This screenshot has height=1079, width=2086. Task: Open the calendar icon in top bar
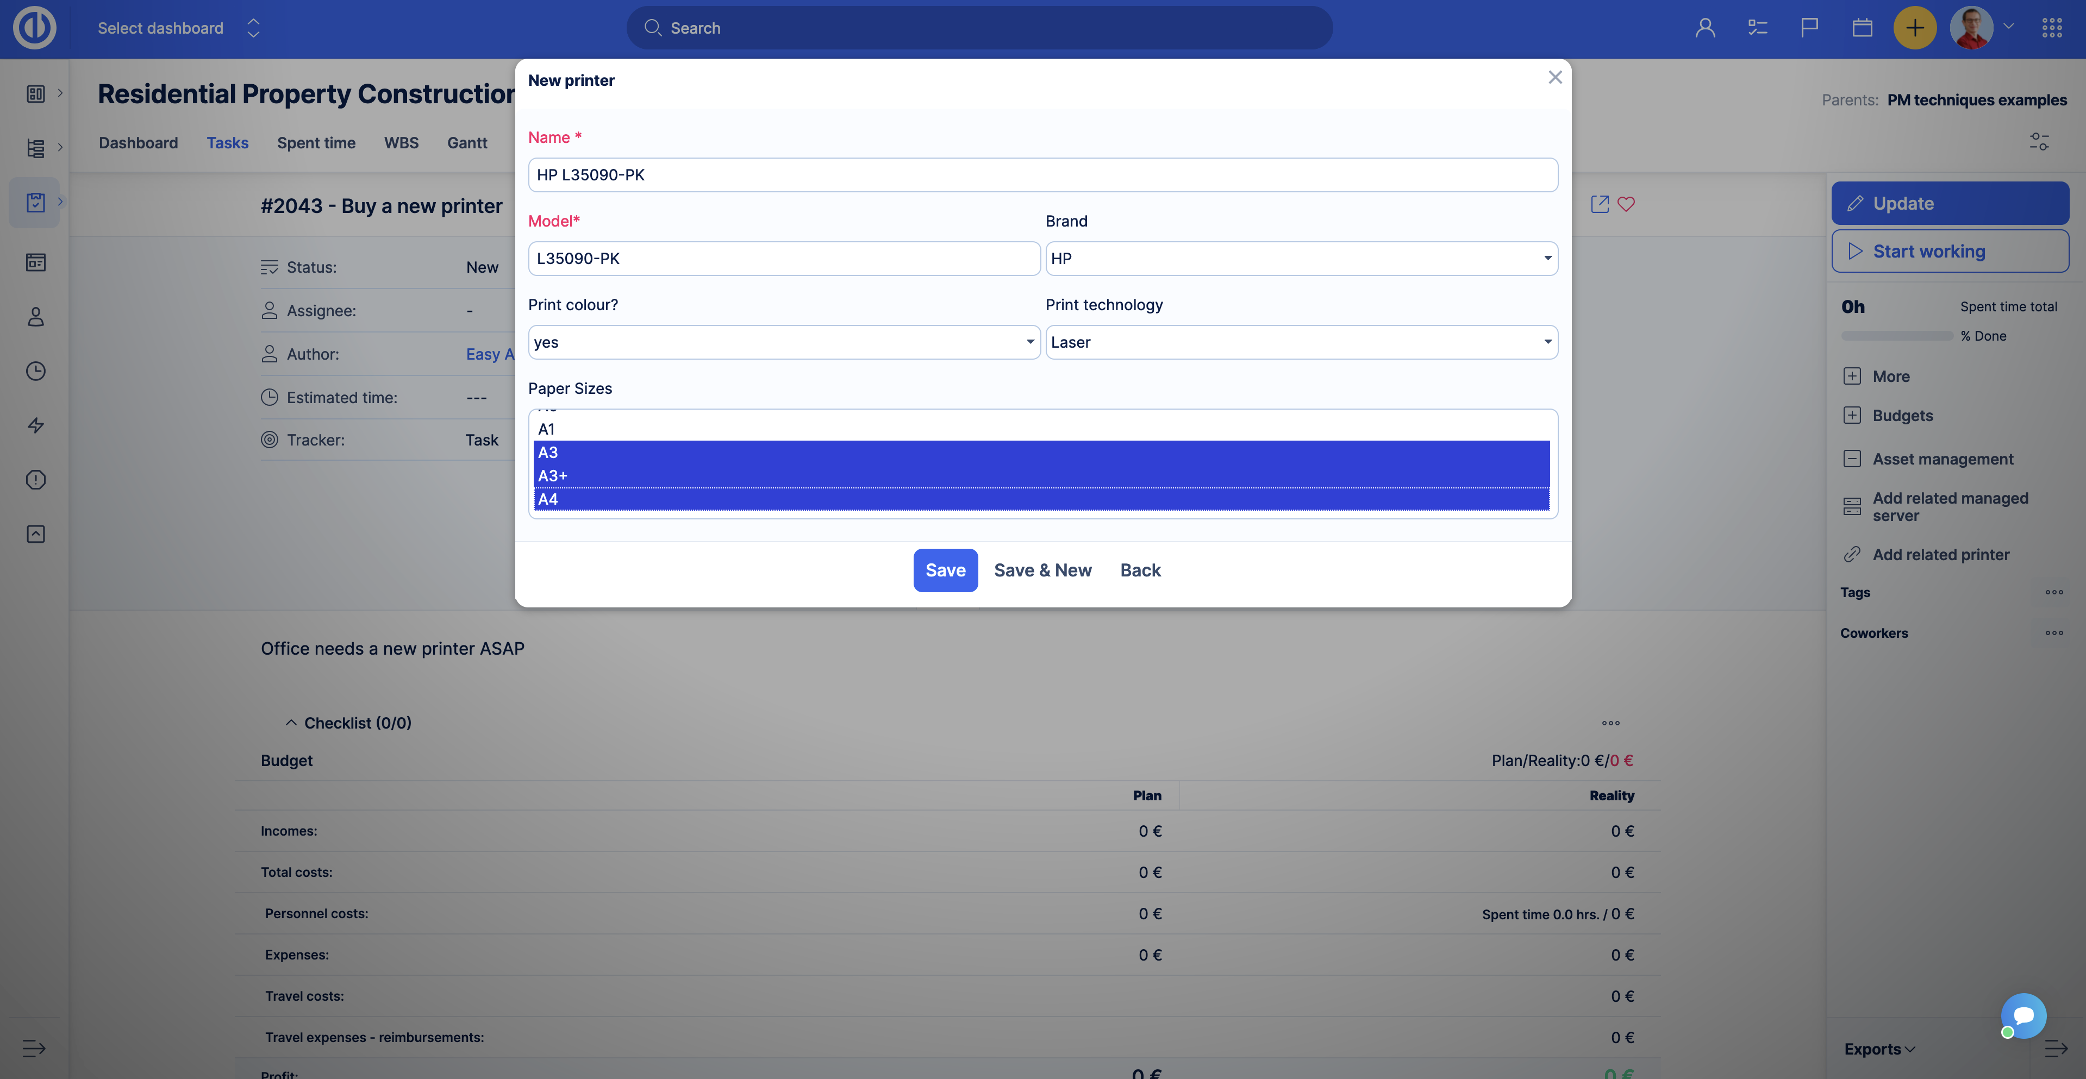[x=1862, y=28]
